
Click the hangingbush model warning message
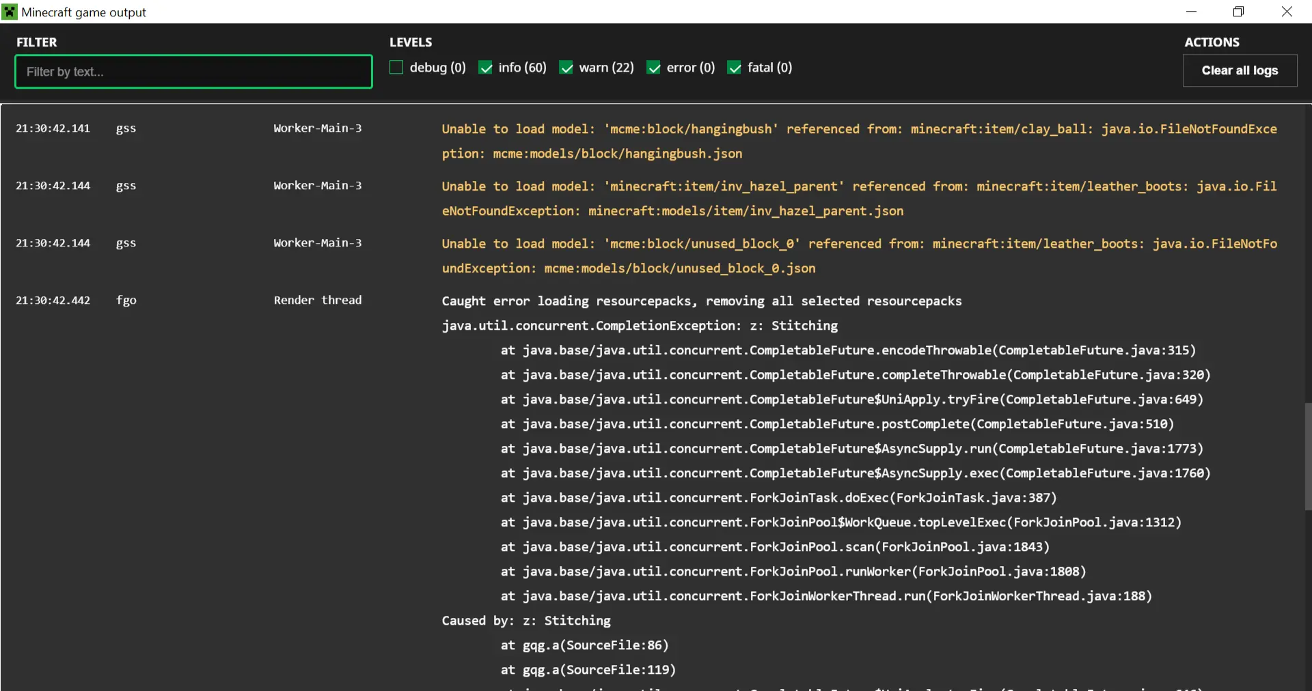(x=859, y=141)
